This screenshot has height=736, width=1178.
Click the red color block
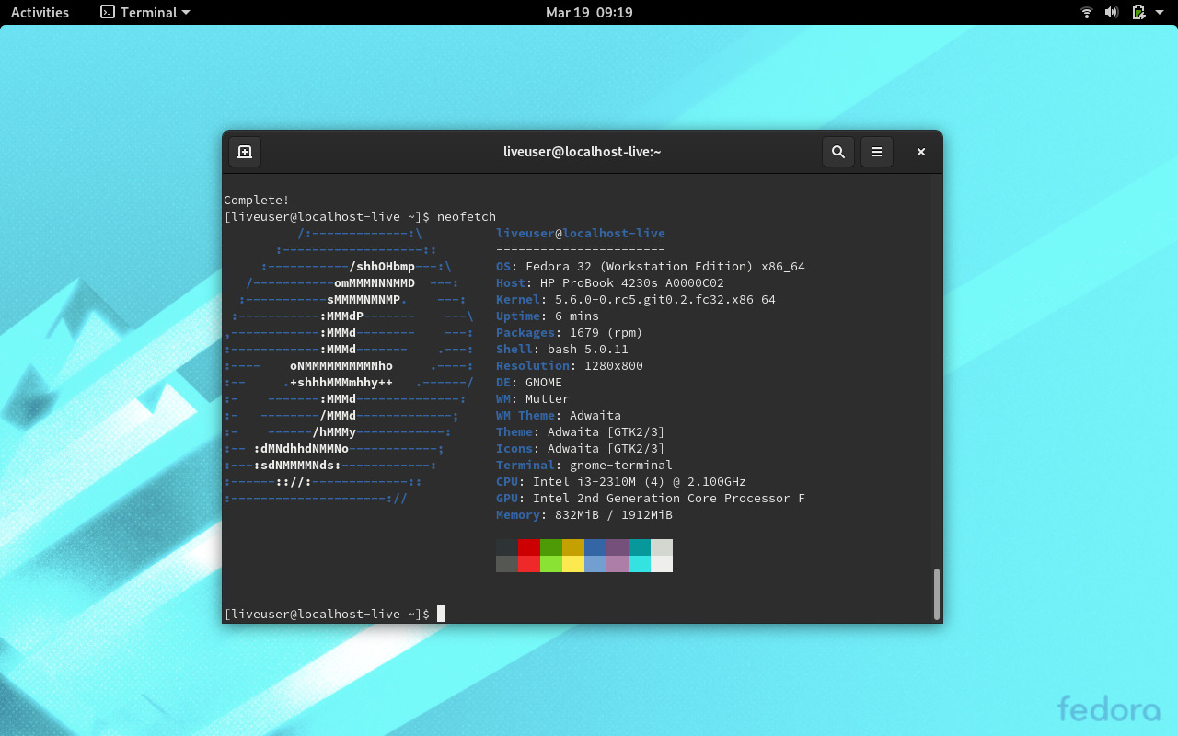(529, 547)
